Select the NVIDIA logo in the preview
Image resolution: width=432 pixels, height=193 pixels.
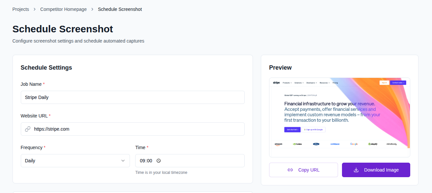click(x=297, y=144)
